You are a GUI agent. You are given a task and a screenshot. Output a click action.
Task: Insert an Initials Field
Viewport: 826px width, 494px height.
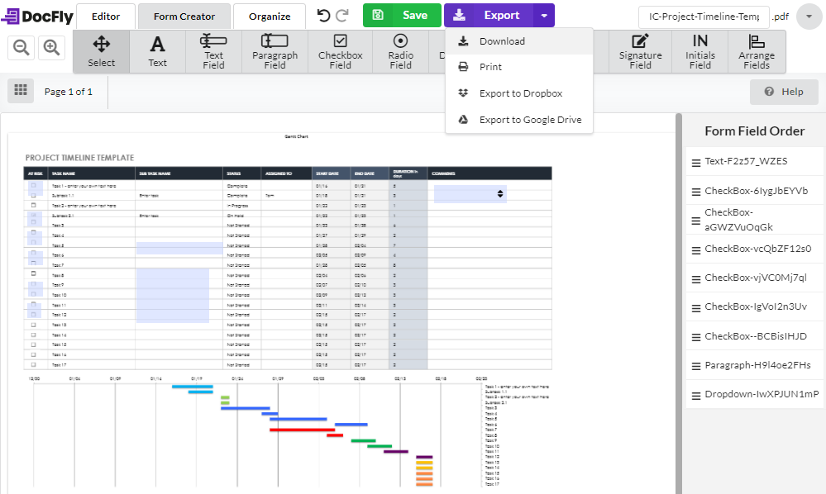699,51
